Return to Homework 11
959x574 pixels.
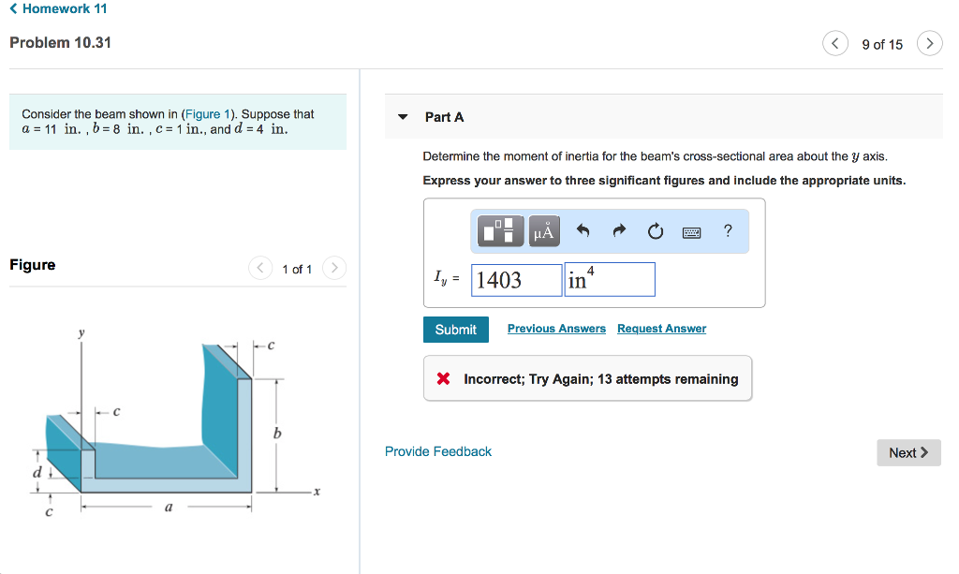tap(57, 8)
